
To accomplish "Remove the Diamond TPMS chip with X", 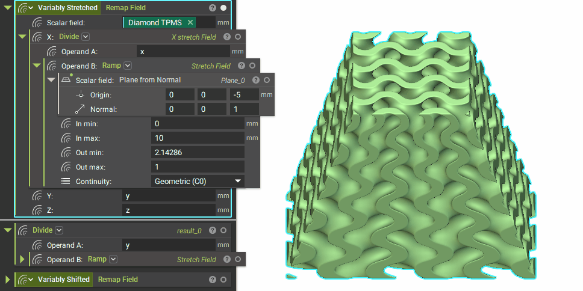I will click(x=190, y=22).
